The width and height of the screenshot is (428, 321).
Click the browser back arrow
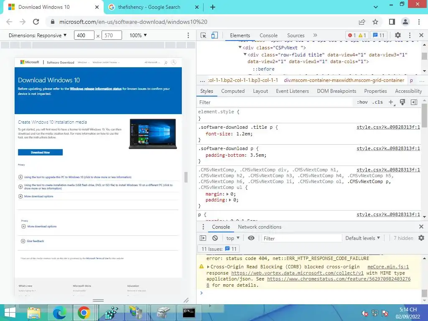coord(9,22)
